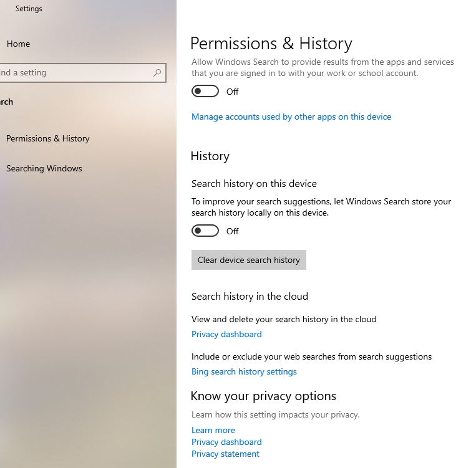Image resolution: width=466 pixels, height=468 pixels.
Task: Open Manage accounts used by other apps link
Action: point(291,117)
